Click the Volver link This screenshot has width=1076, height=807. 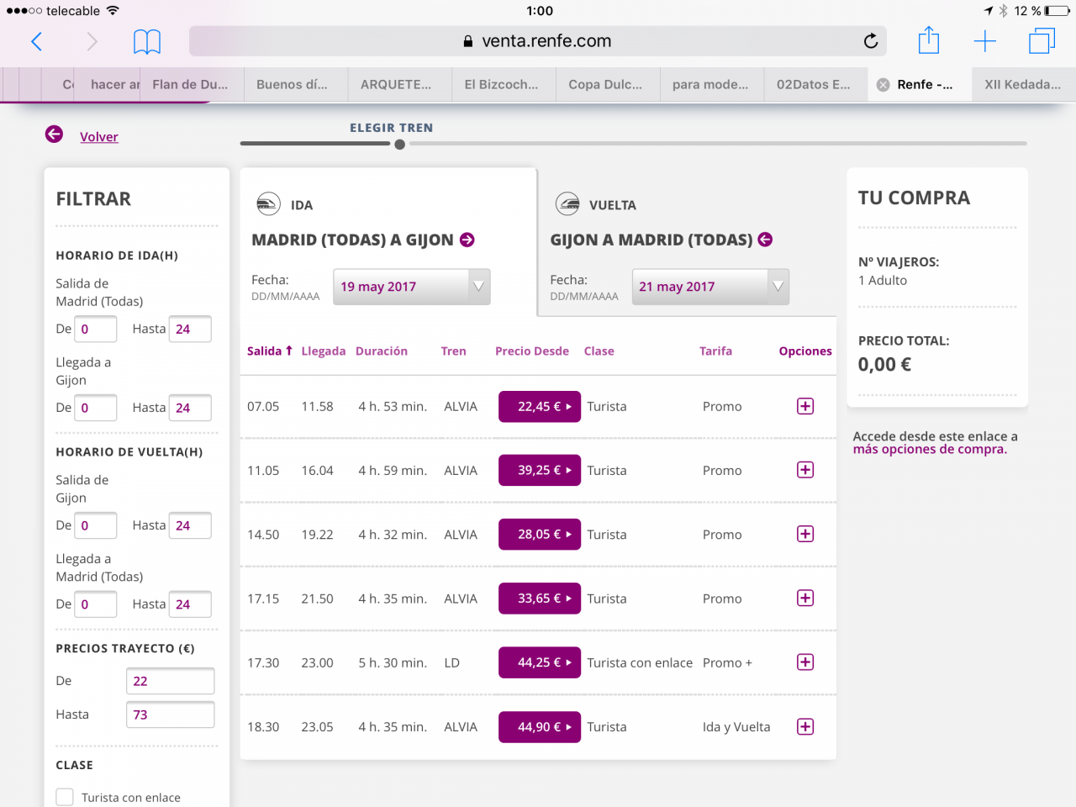tap(99, 137)
